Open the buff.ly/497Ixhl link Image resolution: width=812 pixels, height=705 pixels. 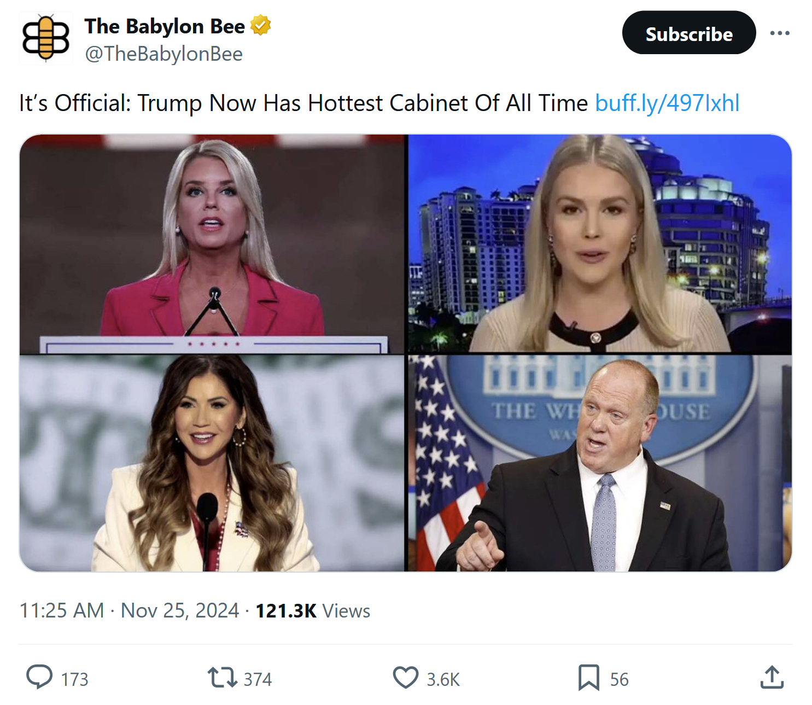click(x=667, y=103)
